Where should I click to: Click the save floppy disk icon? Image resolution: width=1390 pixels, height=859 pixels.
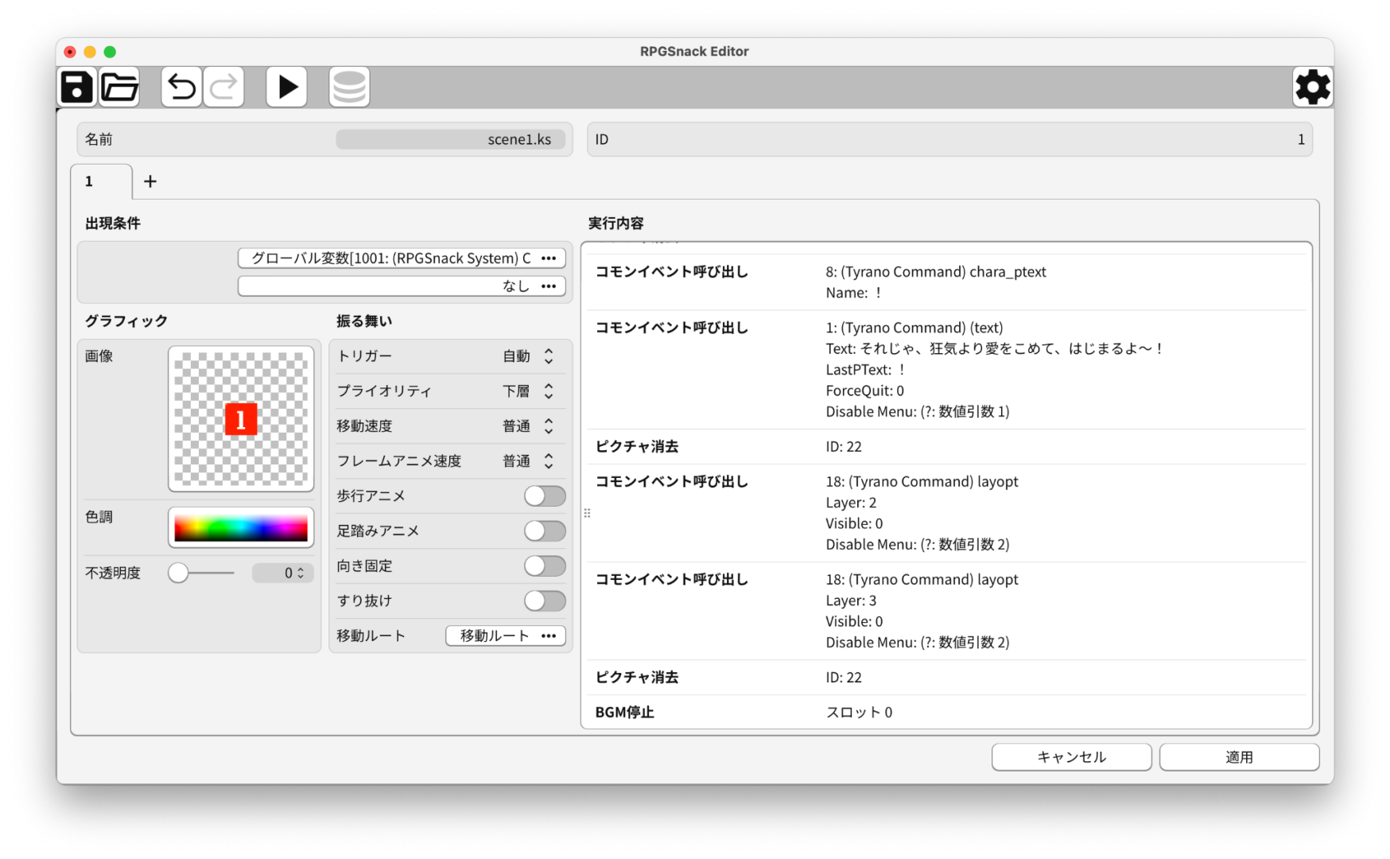coord(77,87)
